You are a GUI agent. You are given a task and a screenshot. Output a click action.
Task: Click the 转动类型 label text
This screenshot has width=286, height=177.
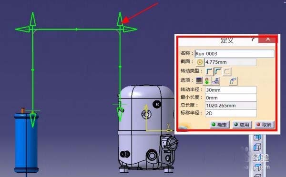[x=190, y=71]
